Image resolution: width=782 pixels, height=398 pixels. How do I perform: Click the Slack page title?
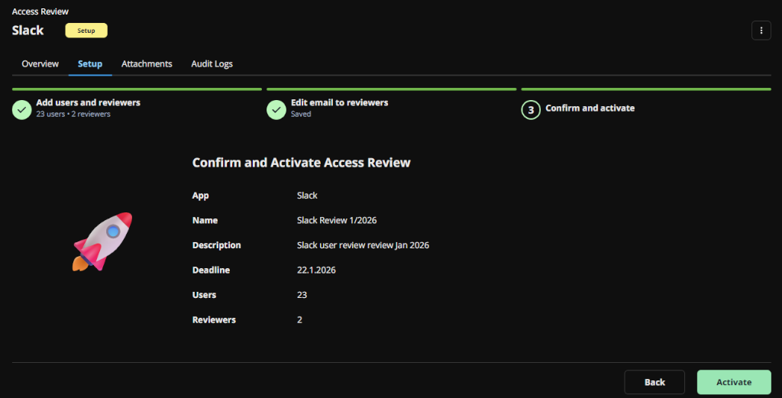point(28,31)
